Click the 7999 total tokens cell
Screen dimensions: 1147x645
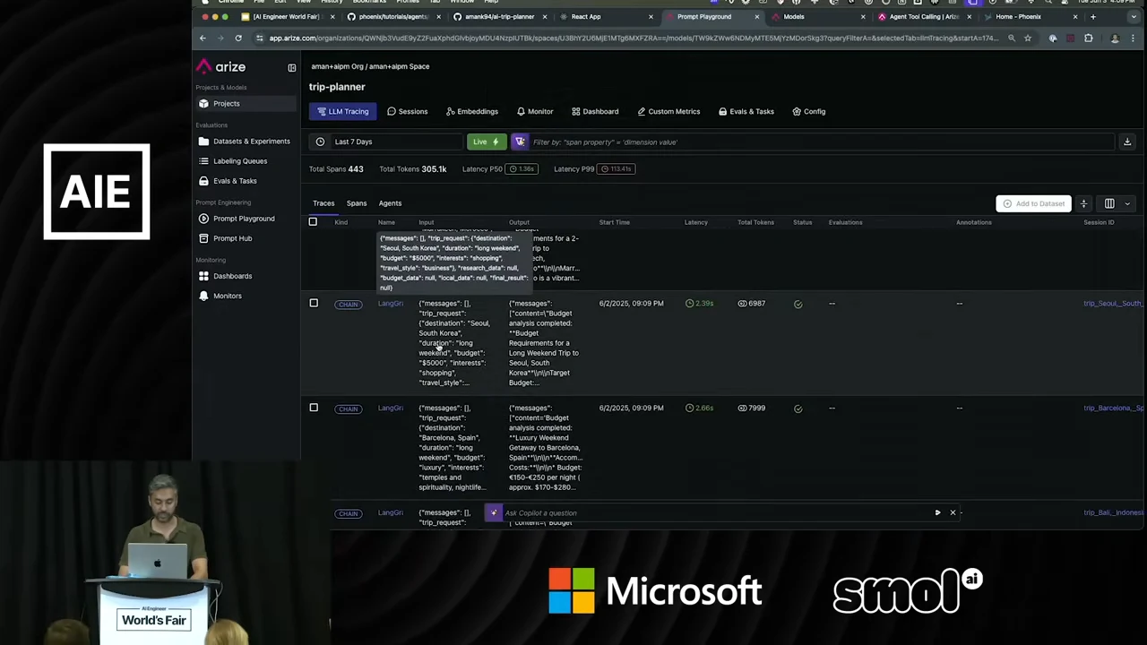pyautogui.click(x=752, y=408)
